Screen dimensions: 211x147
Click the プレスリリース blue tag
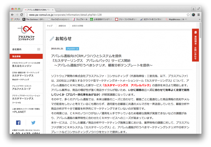72,49
